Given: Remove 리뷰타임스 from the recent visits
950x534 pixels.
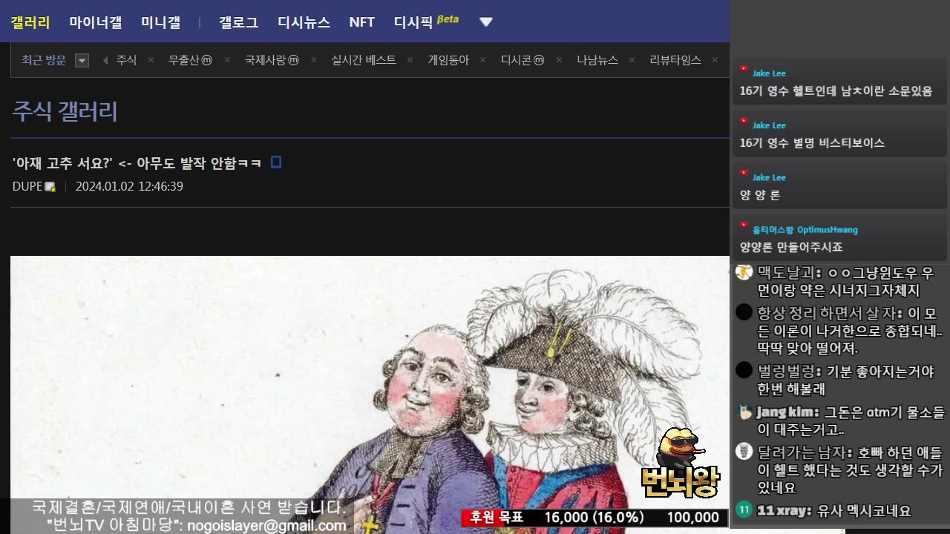Looking at the screenshot, I should pos(715,61).
